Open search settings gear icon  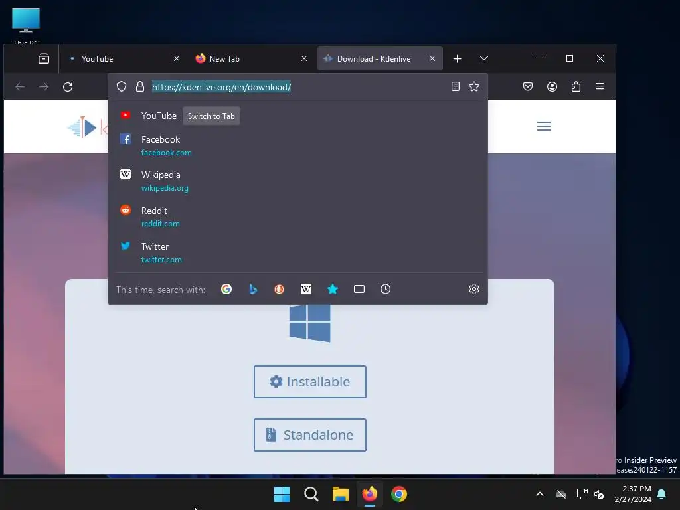(x=474, y=289)
